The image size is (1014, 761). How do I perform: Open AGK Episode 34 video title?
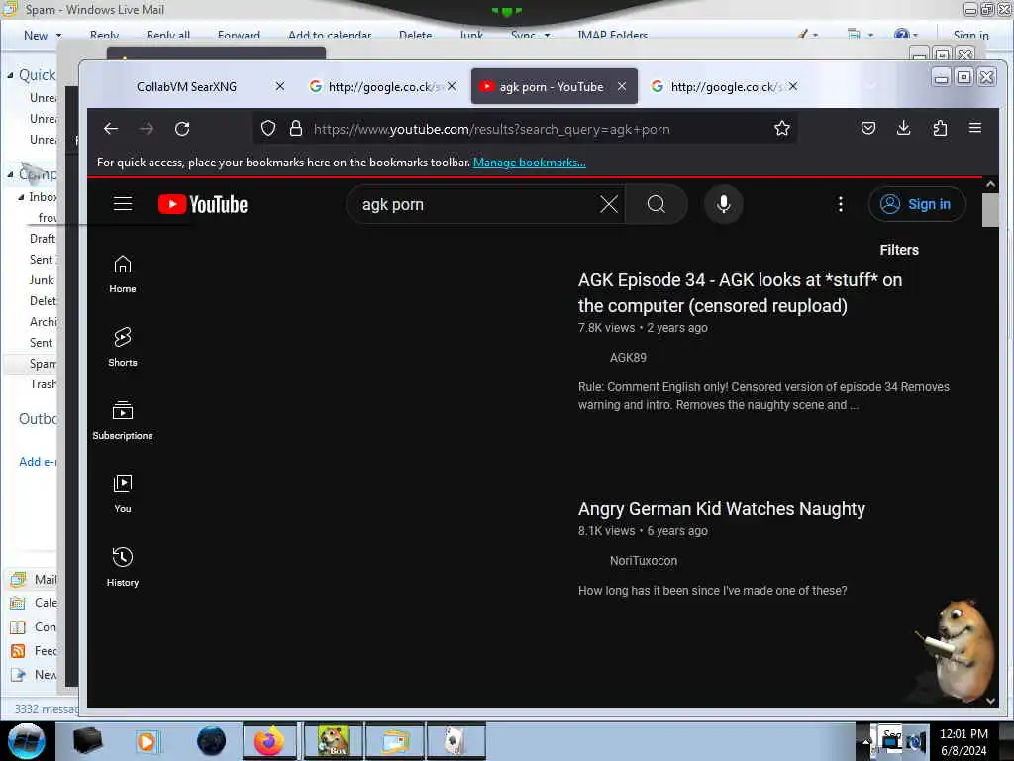click(x=740, y=292)
